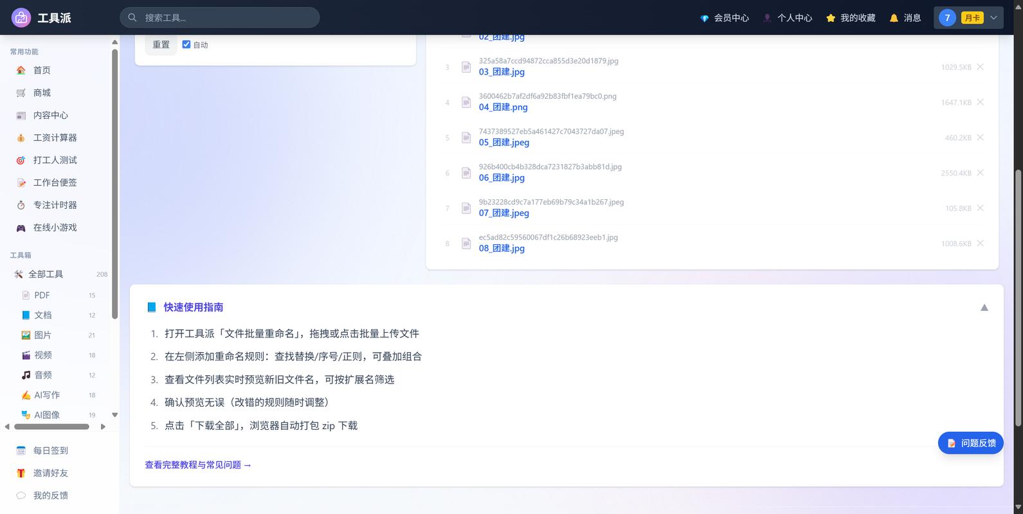The width and height of the screenshot is (1023, 514).
Task: Click the 搜索工具 search field
Action: coord(219,17)
